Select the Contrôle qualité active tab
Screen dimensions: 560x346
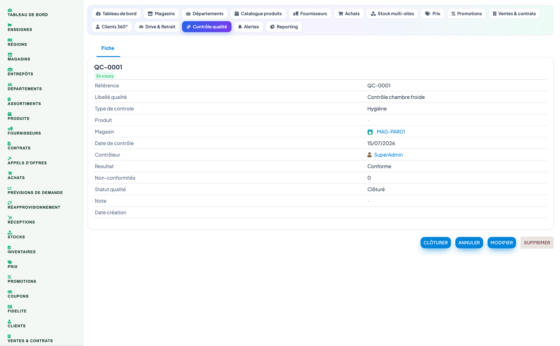coord(207,27)
